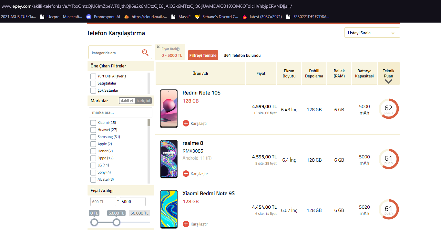This screenshot has height=230, width=441.
Task: Click the maximum price field showing 5000
Action: pyautogui.click(x=133, y=202)
